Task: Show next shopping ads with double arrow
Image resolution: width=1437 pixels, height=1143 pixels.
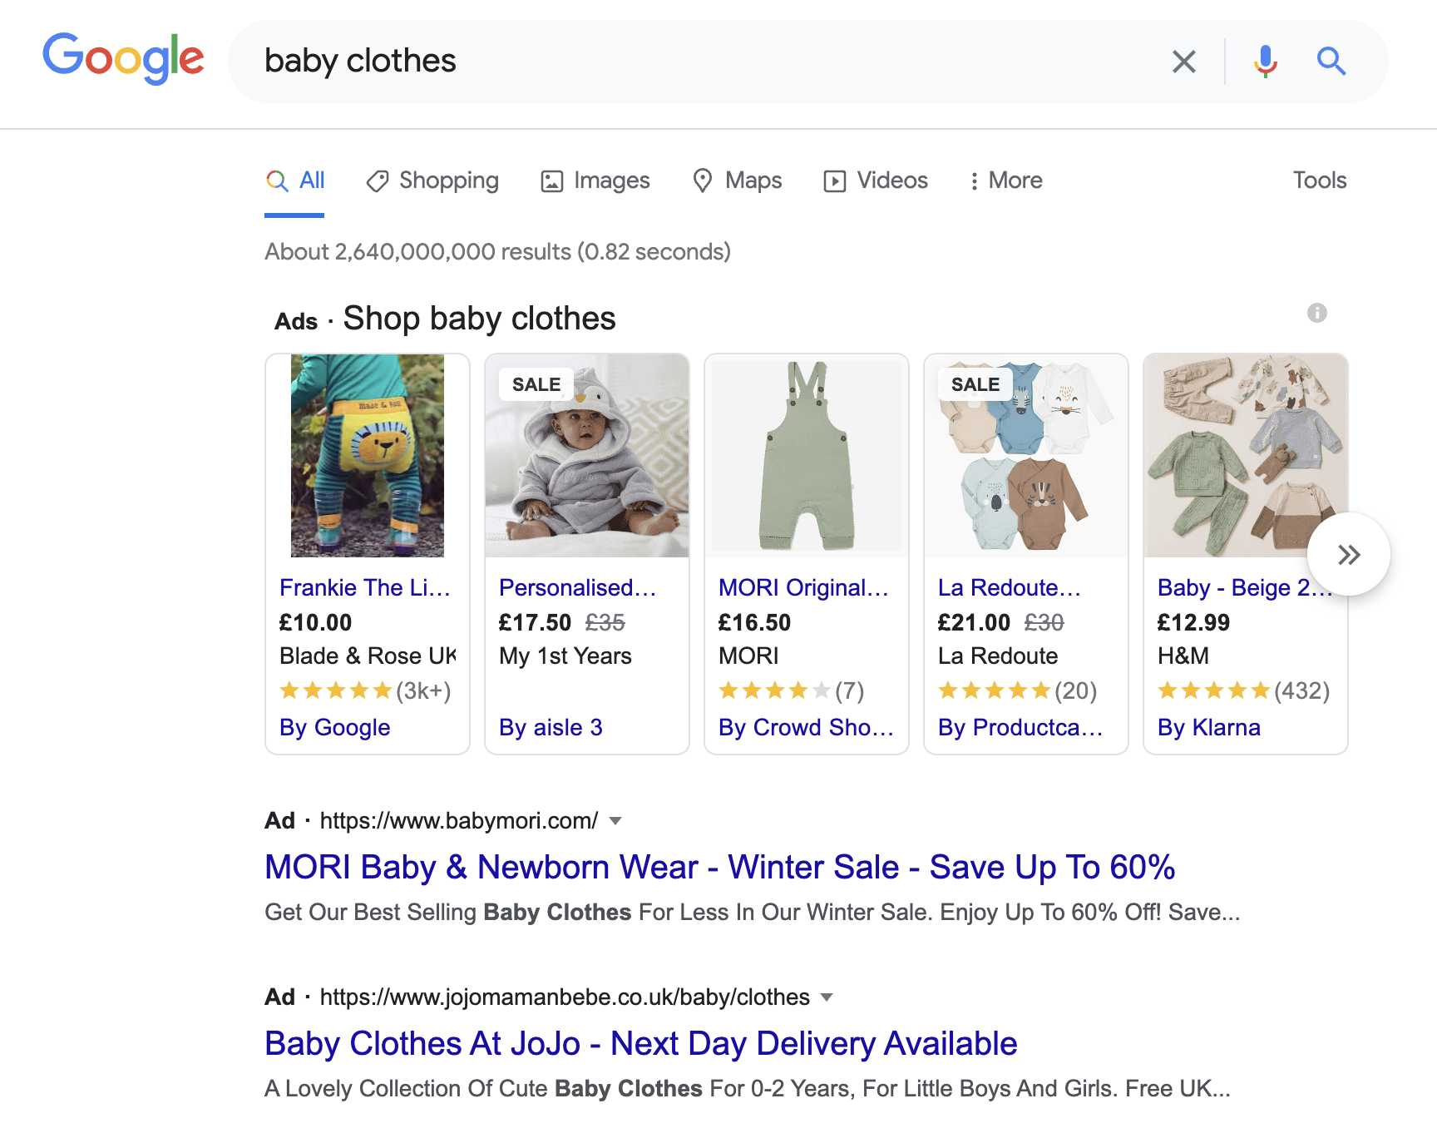Action: coord(1348,554)
